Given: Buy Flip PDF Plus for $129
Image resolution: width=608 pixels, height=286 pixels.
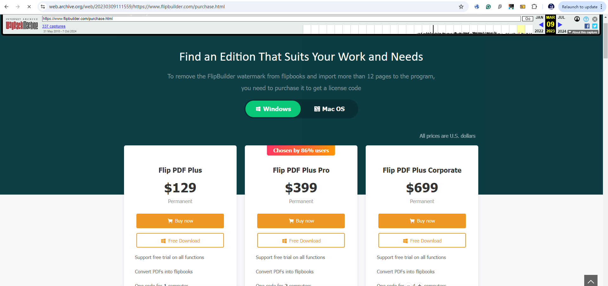Looking at the screenshot, I should pos(180,221).
